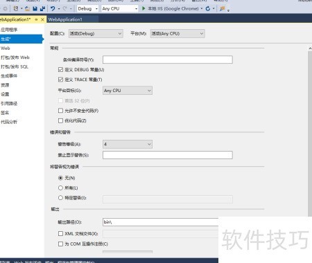This screenshot has height=263, width=312.
Task: Open the warning level dropdown showing 4
Action: click(128, 144)
